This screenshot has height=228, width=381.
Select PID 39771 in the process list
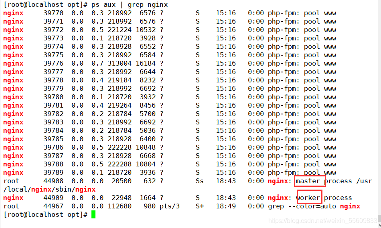tap(53, 21)
